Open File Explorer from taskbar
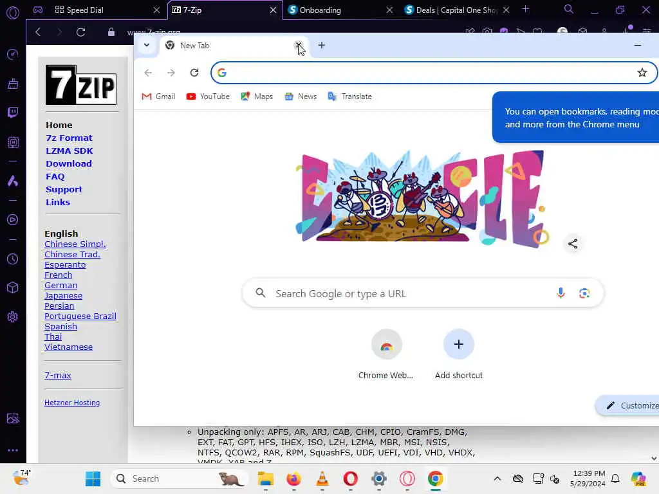Image resolution: width=659 pixels, height=494 pixels. 266,479
